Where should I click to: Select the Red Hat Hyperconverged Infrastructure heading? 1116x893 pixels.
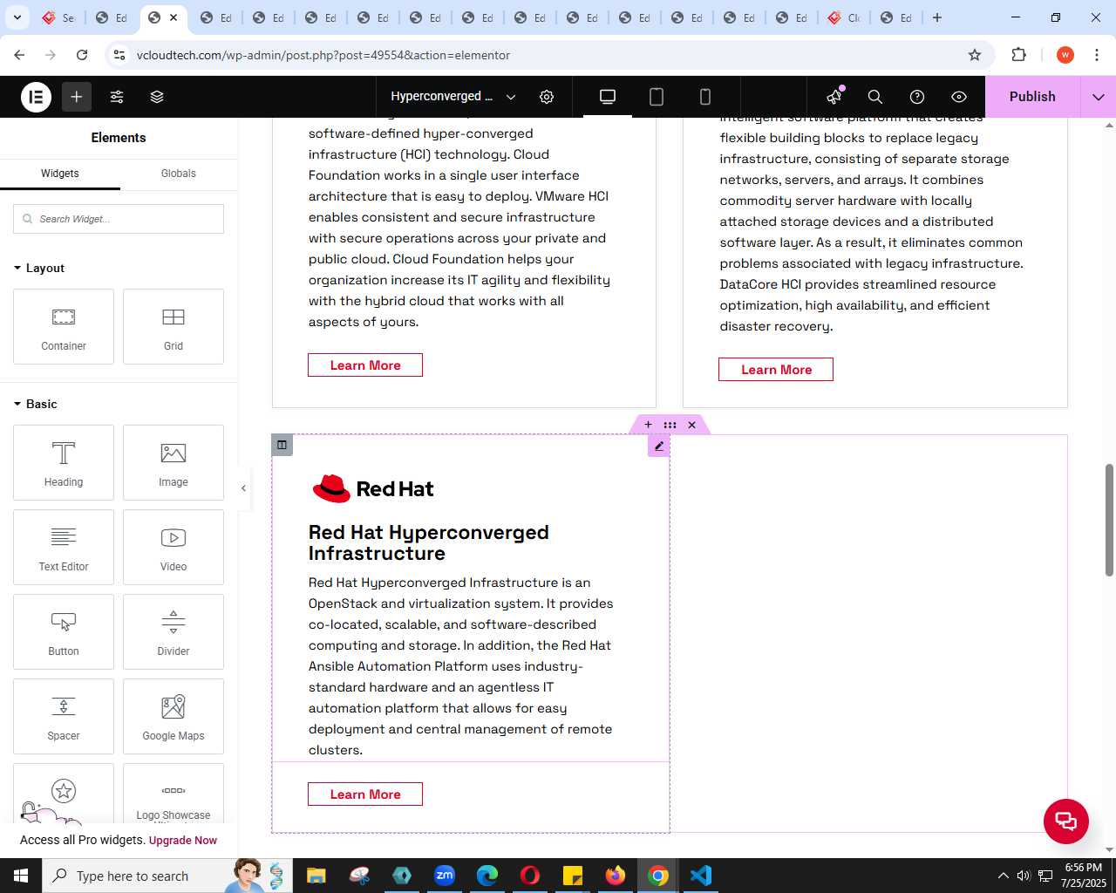click(x=429, y=542)
